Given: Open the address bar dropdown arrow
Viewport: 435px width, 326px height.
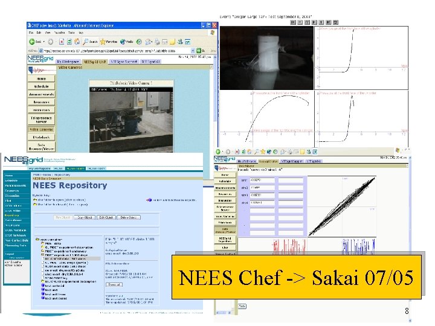Looking at the screenshot, I should 193,51.
